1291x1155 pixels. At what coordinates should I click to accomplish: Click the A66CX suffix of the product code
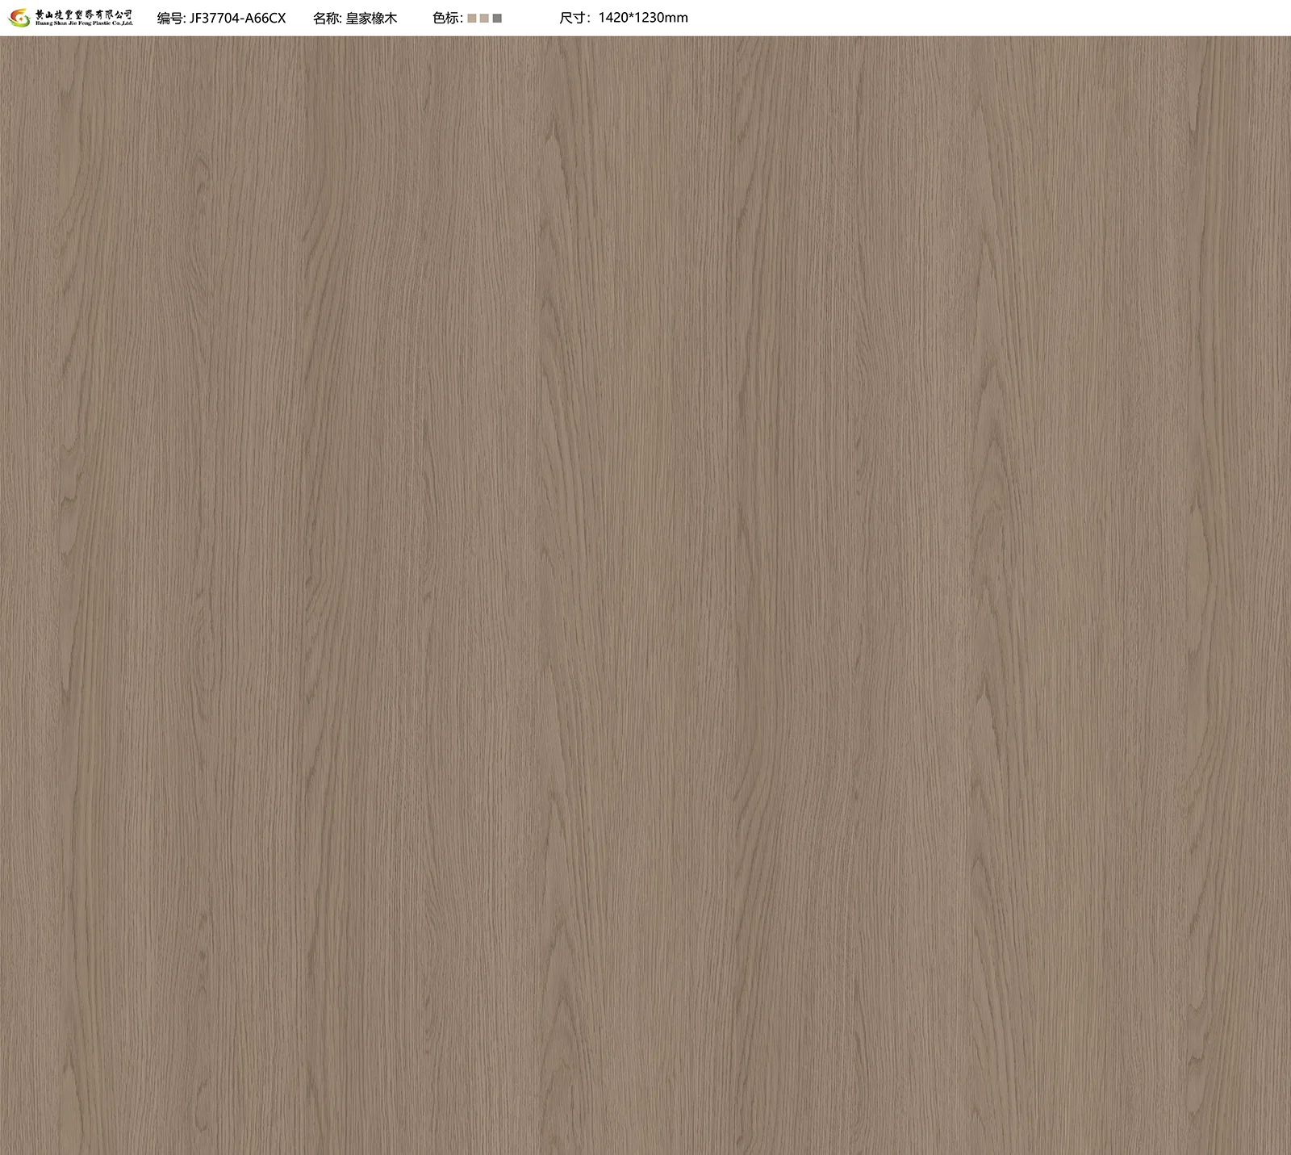[266, 18]
